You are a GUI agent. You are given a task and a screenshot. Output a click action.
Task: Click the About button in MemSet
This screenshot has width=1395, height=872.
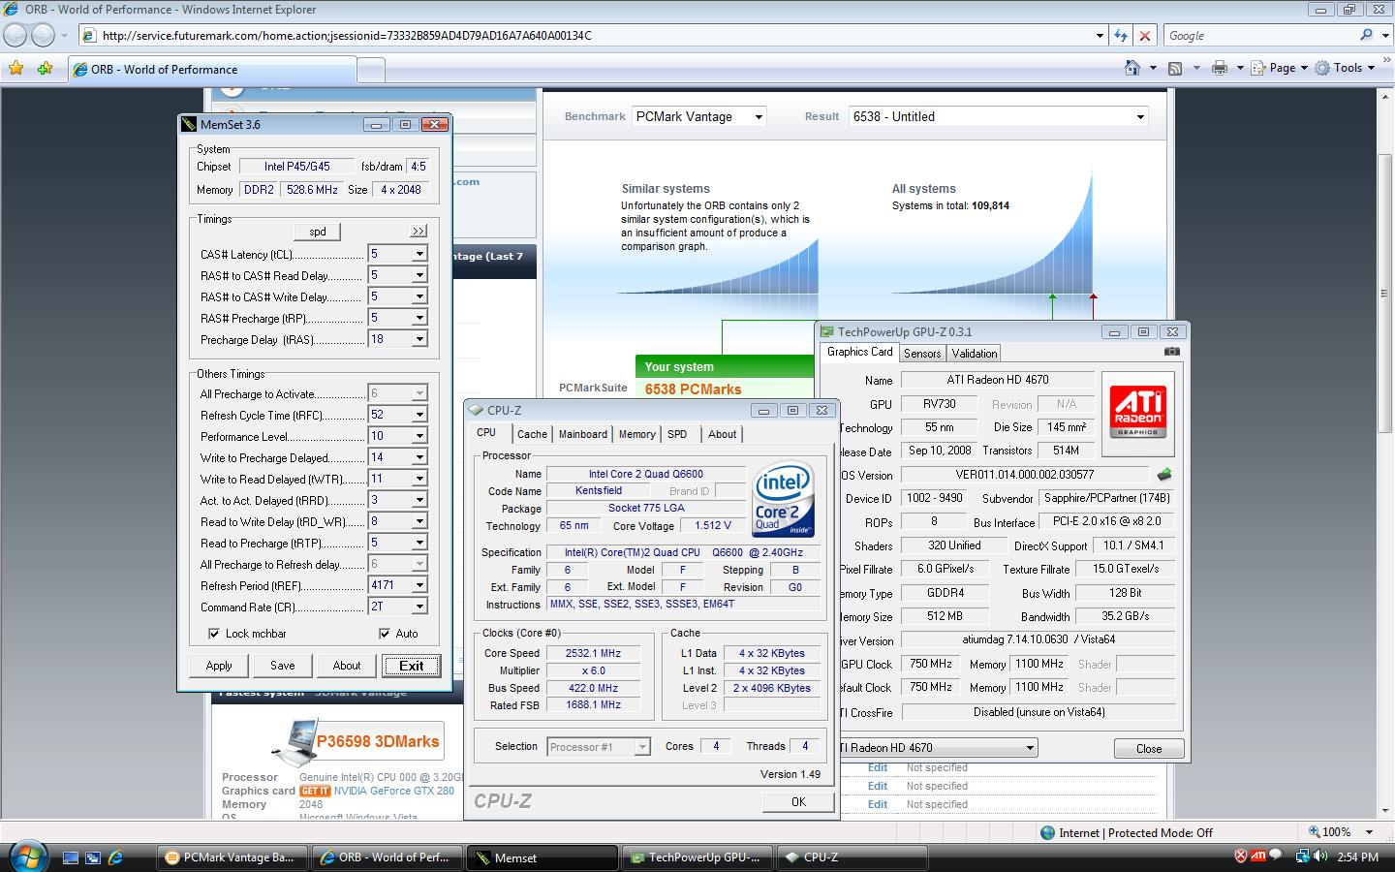[347, 666]
